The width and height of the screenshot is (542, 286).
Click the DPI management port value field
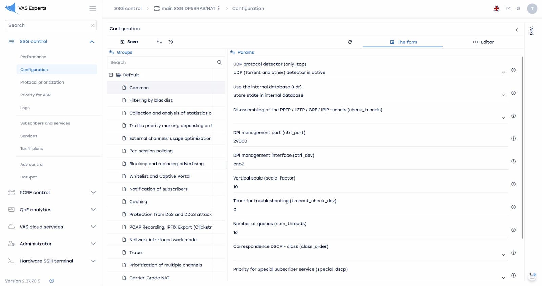pyautogui.click(x=371, y=141)
